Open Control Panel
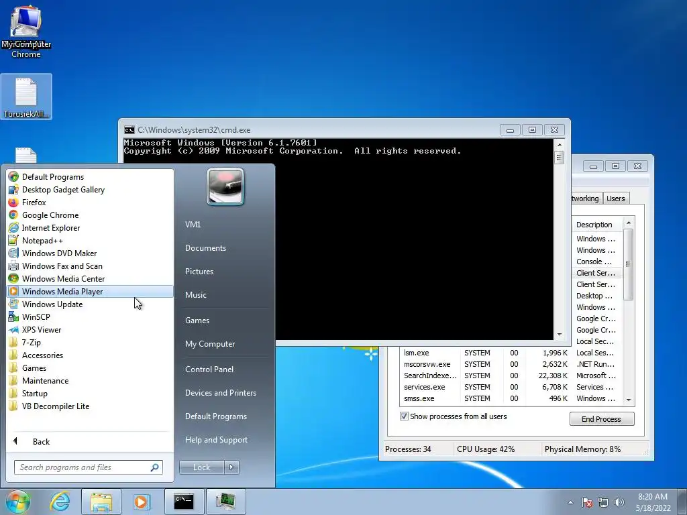The height and width of the screenshot is (515, 687). (209, 369)
